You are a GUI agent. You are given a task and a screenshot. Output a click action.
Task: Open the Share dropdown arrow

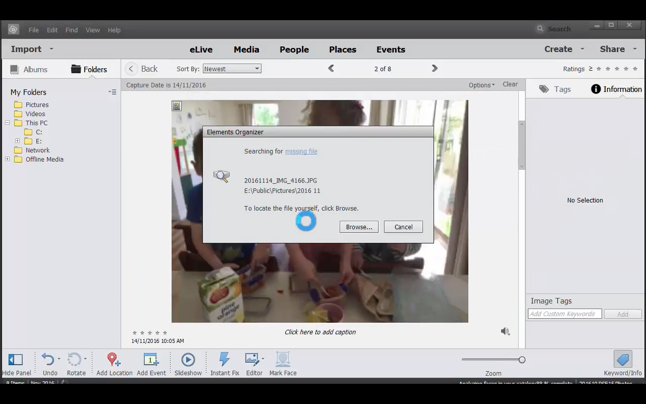click(634, 49)
